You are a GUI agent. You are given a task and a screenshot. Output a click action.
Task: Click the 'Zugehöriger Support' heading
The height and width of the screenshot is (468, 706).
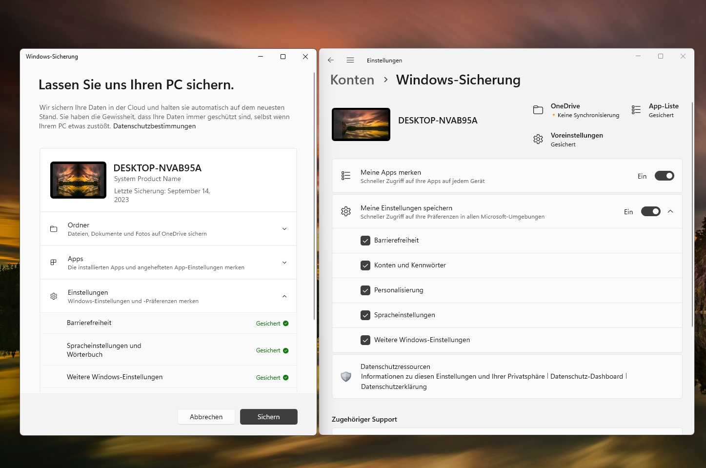coord(364,419)
